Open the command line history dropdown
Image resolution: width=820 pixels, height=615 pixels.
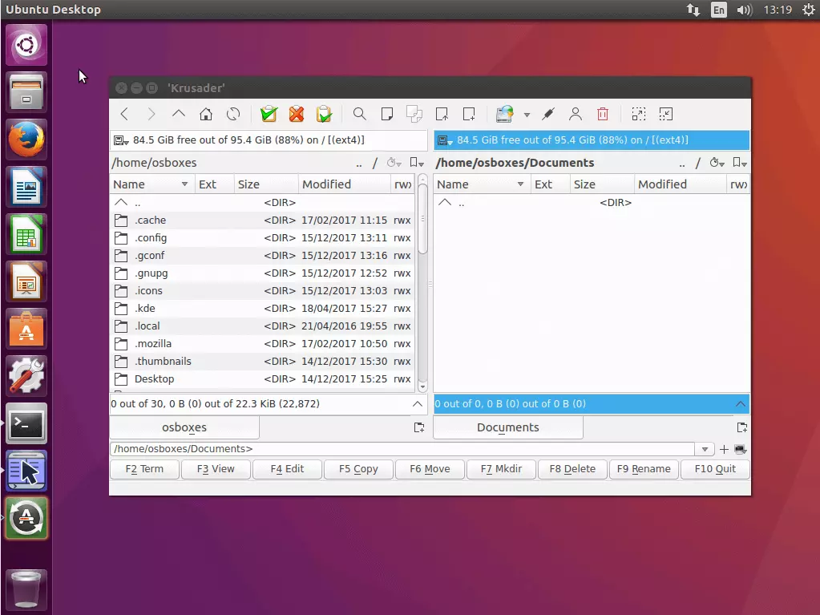[x=705, y=449]
